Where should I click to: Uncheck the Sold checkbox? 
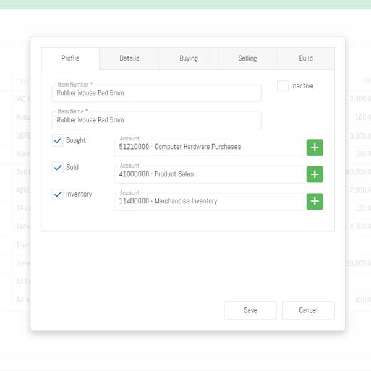point(58,168)
